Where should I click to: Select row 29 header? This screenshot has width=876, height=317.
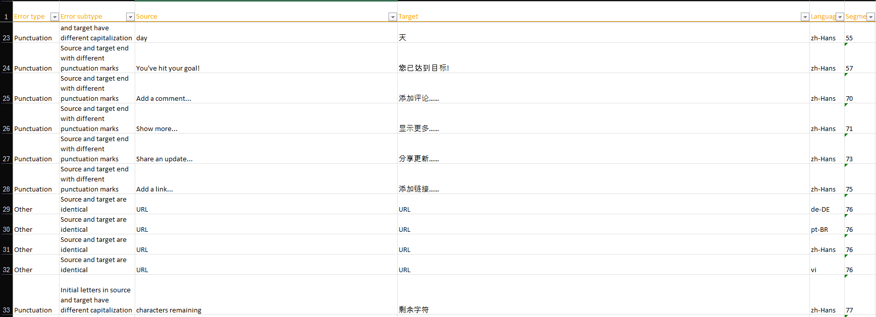coord(6,209)
